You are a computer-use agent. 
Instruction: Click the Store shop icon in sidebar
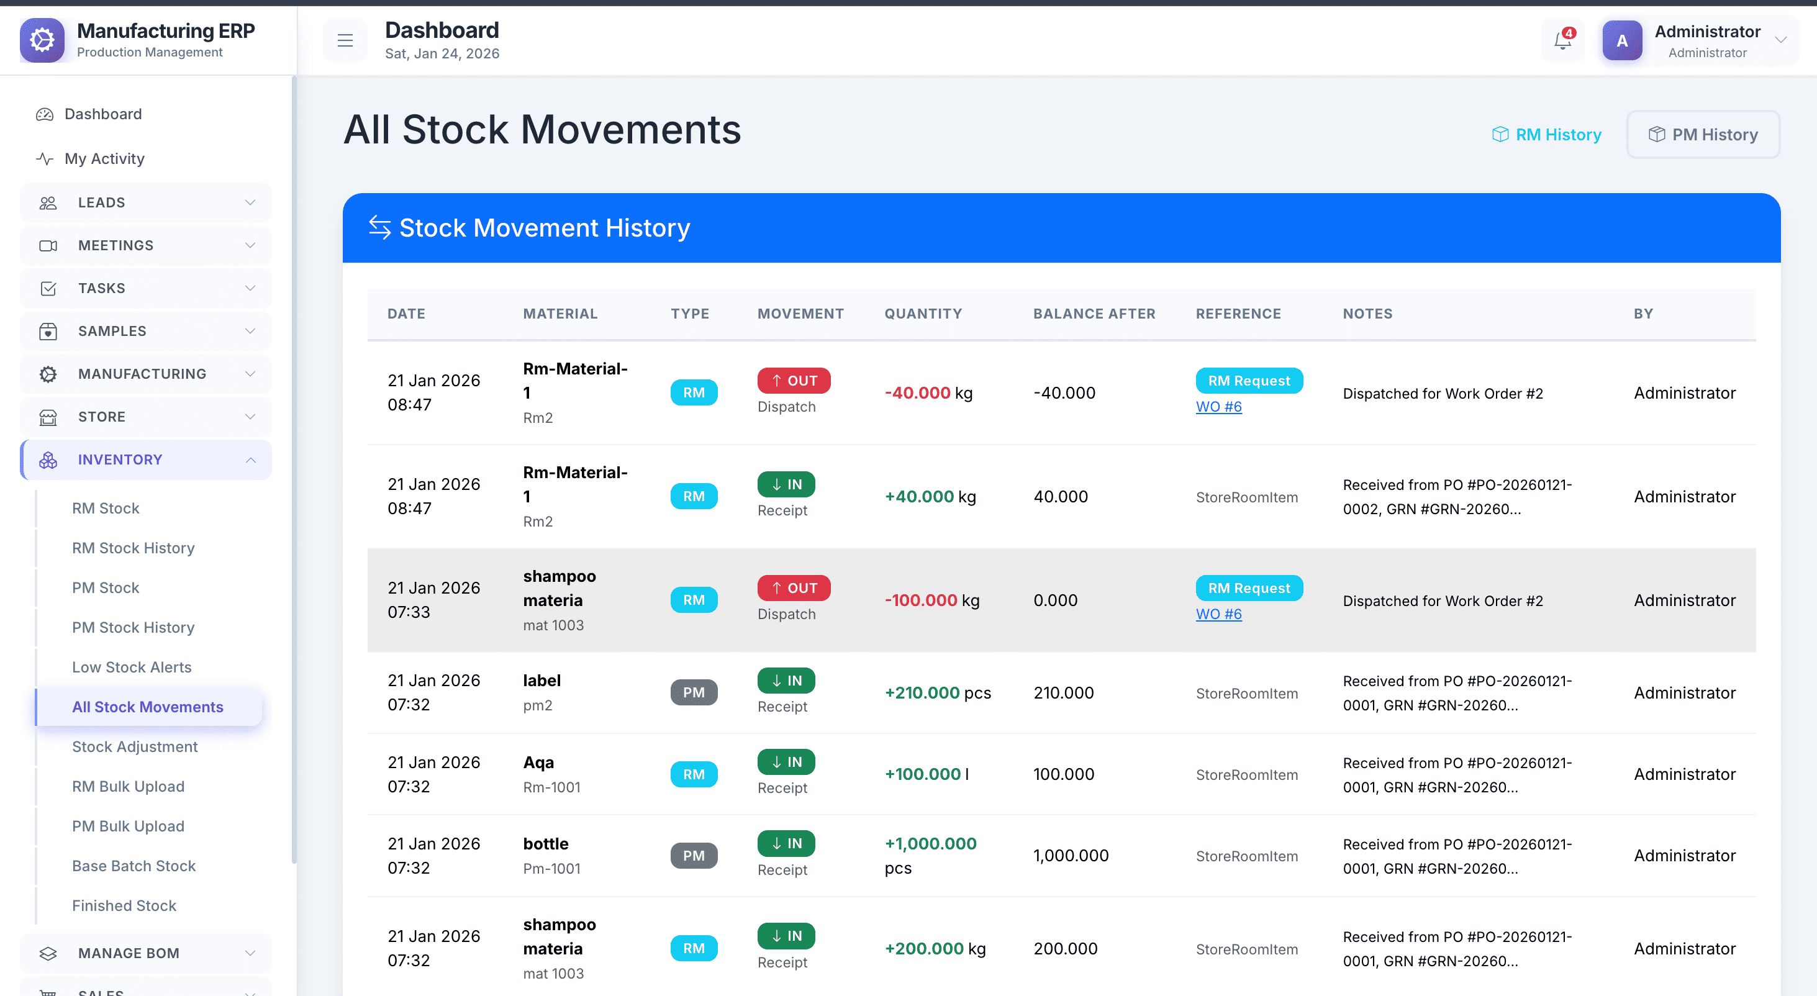(x=48, y=417)
